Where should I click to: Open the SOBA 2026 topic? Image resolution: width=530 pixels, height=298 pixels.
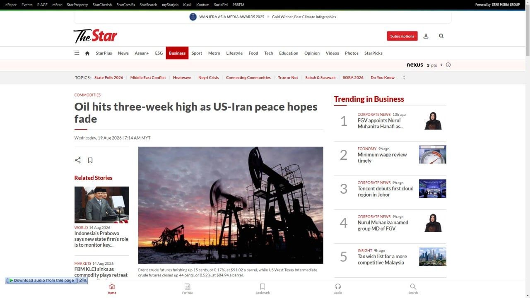tap(353, 77)
